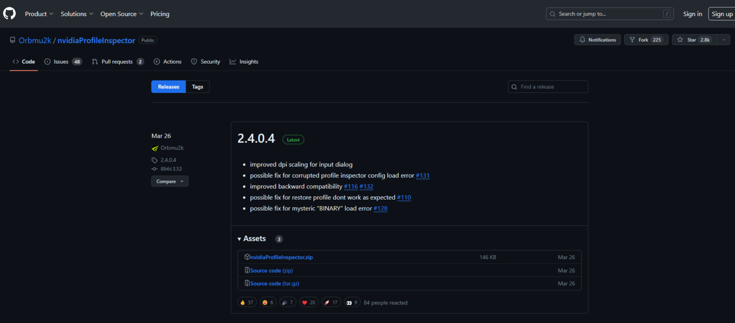
Task: Expand the Compare dropdown
Action: [x=170, y=181]
